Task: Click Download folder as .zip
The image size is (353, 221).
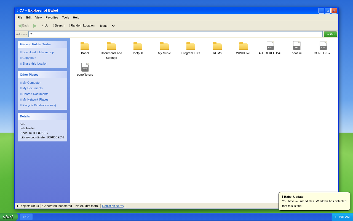Action: pos(37,52)
